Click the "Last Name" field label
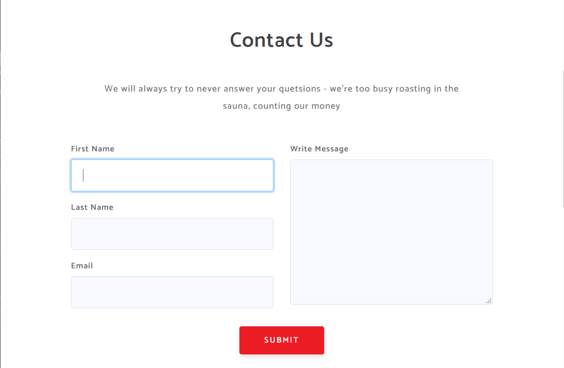 click(x=92, y=207)
